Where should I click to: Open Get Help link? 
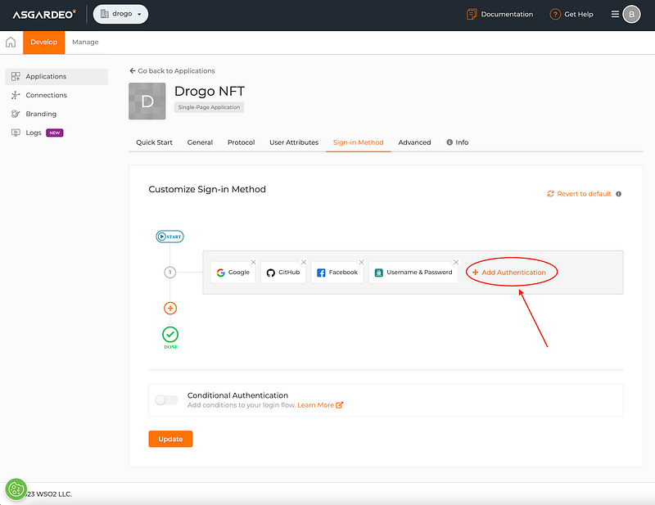tap(571, 14)
